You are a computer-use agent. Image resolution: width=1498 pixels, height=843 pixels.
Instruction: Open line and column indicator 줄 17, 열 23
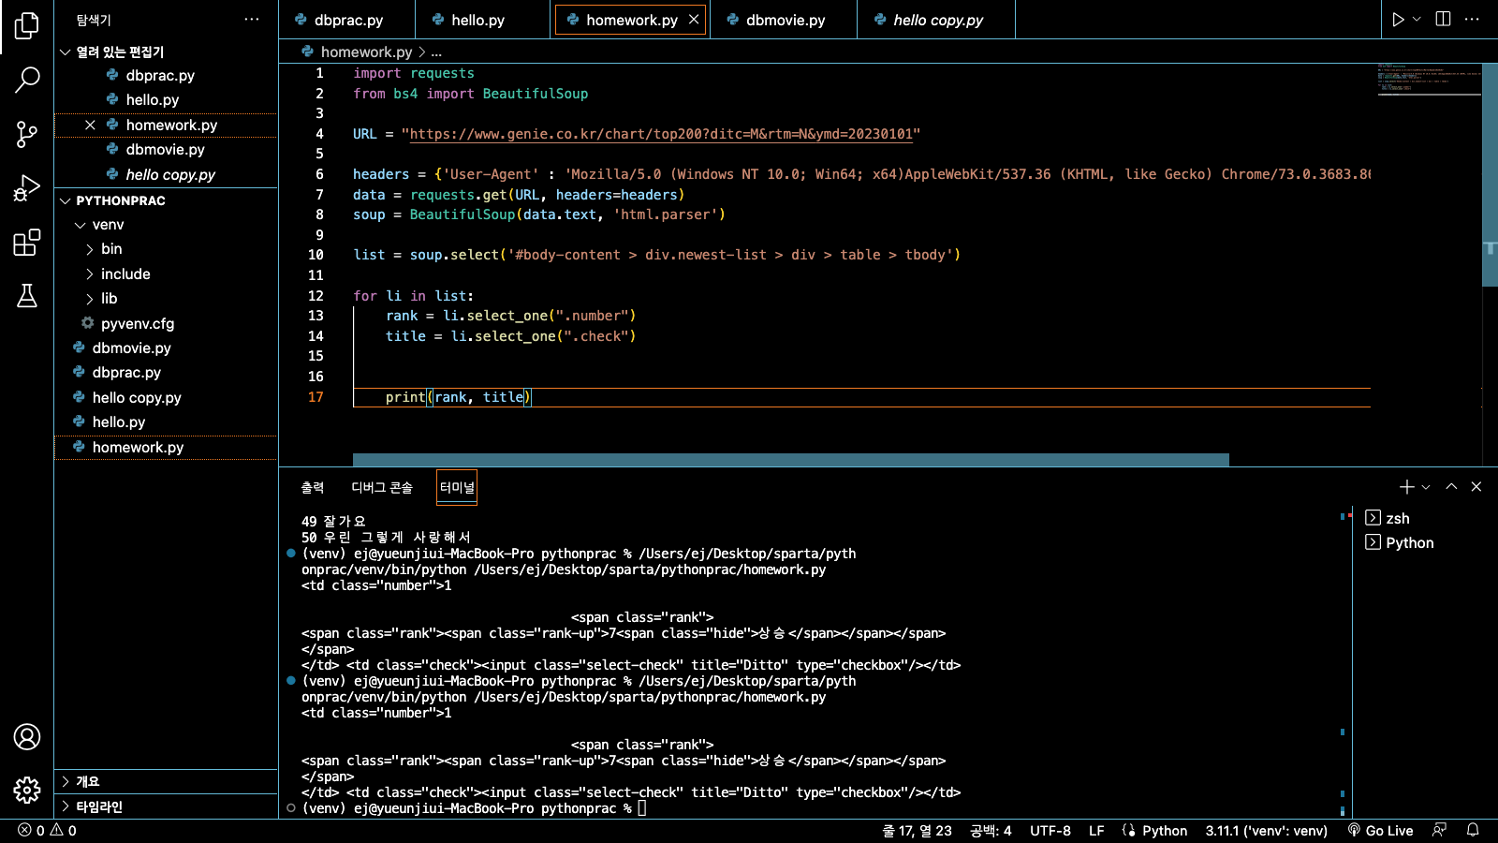click(x=917, y=831)
